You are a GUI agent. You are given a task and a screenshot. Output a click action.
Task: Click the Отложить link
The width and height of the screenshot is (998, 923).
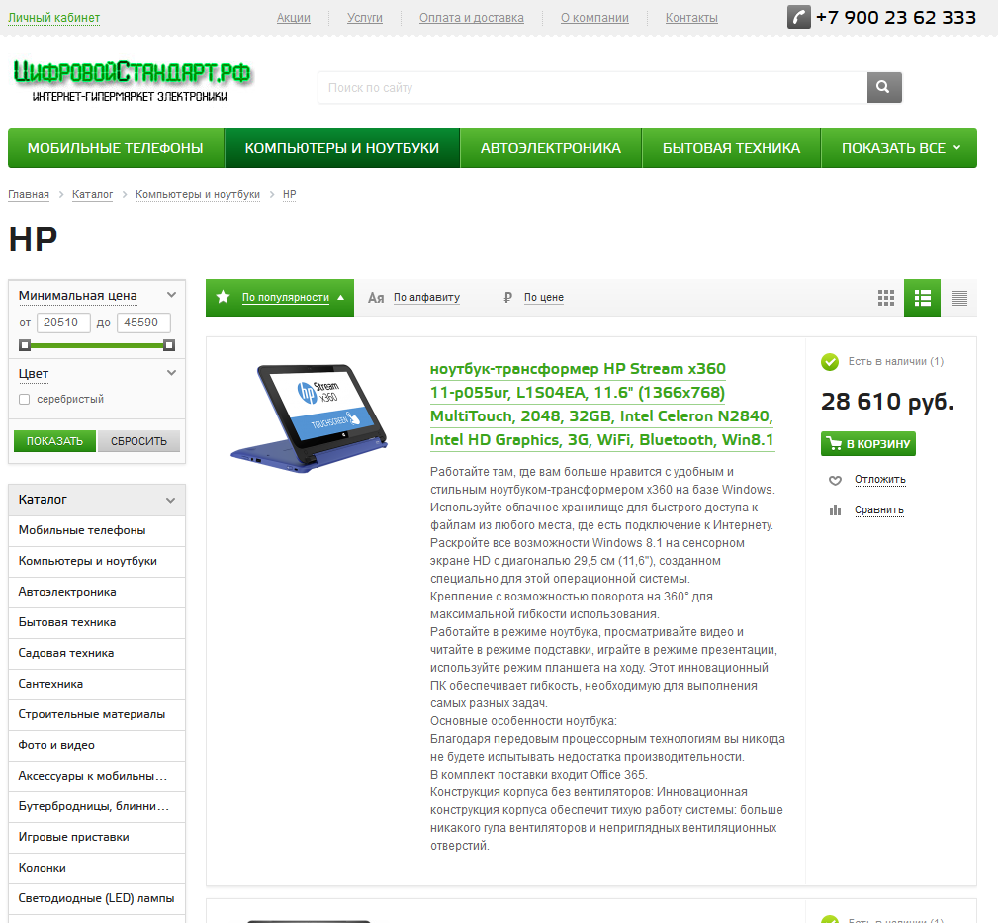pos(880,480)
